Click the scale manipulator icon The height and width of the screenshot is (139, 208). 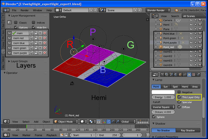118,122
